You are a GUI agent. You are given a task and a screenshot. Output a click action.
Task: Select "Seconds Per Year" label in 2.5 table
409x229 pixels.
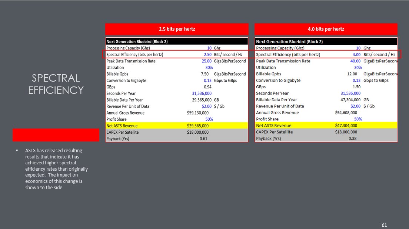coord(121,93)
